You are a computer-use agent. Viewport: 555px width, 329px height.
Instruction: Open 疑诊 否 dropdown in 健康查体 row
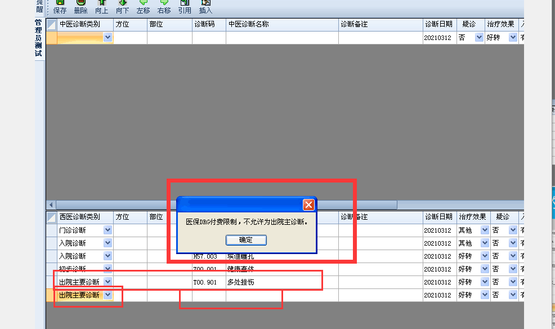point(513,269)
